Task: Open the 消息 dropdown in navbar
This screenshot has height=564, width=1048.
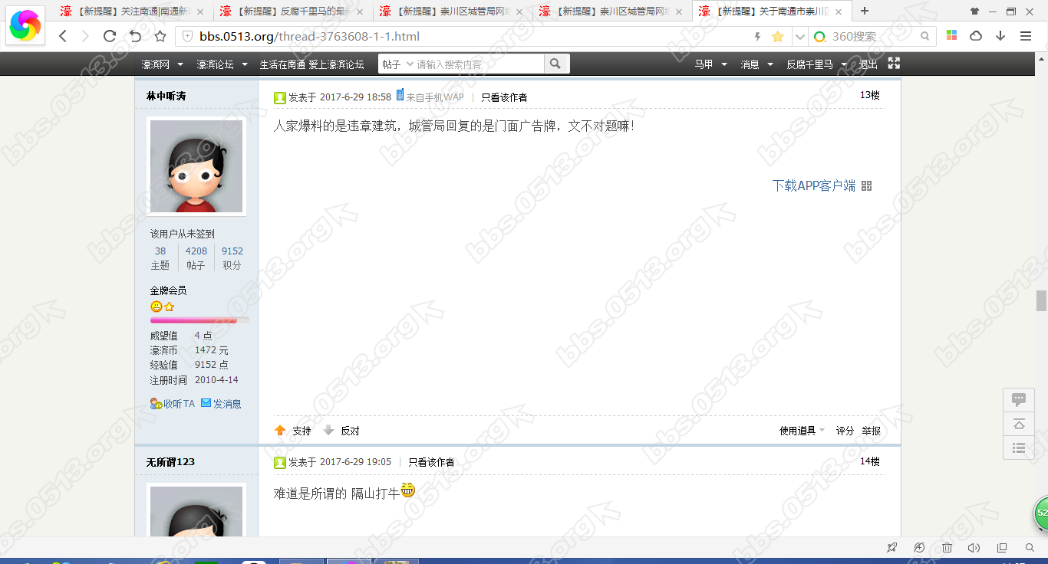Action: pyautogui.click(x=756, y=64)
